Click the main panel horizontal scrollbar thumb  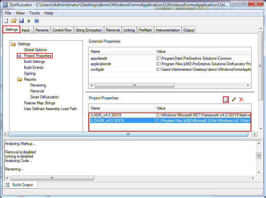[128, 134]
